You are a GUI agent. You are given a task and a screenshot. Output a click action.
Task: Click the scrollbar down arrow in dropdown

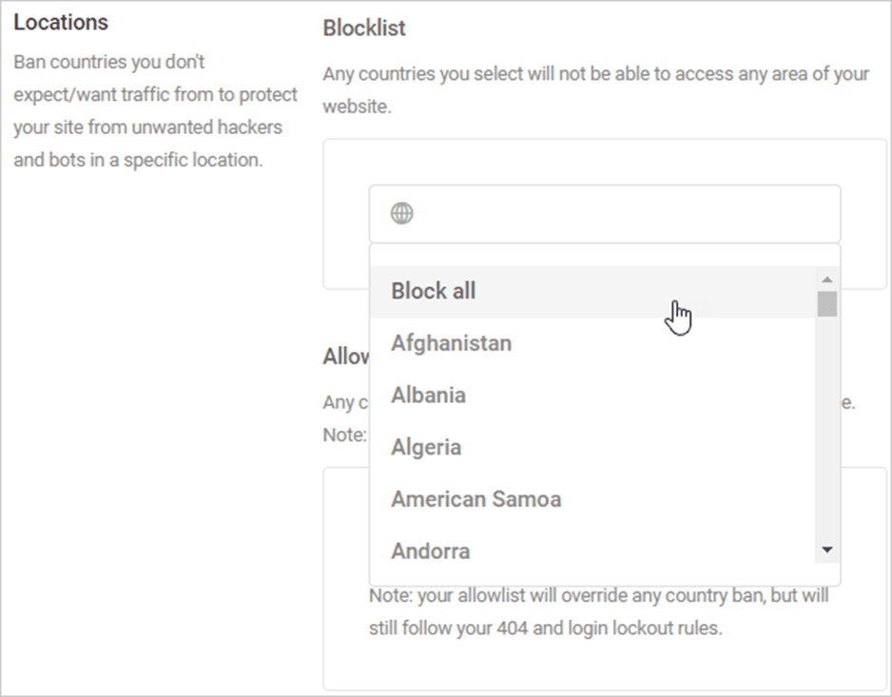[x=827, y=550]
